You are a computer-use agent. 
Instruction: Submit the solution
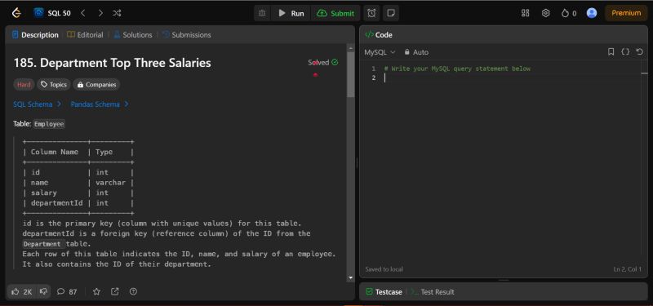tap(335, 13)
